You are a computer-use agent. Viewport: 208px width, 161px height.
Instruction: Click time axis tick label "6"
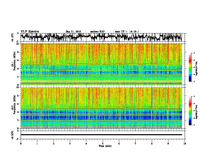pyautogui.click(x=119, y=143)
